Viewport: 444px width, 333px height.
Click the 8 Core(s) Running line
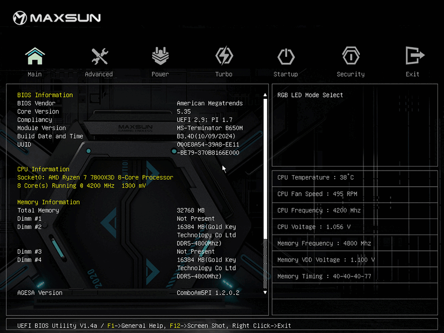82,186
